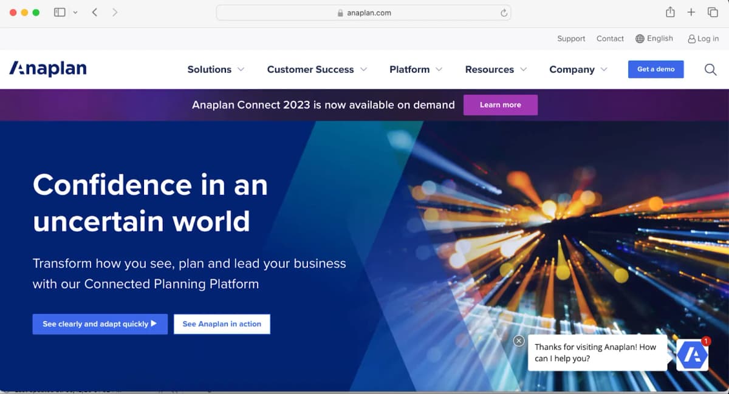729x394 pixels.
Task: Show the tab overview icon
Action: pos(713,12)
